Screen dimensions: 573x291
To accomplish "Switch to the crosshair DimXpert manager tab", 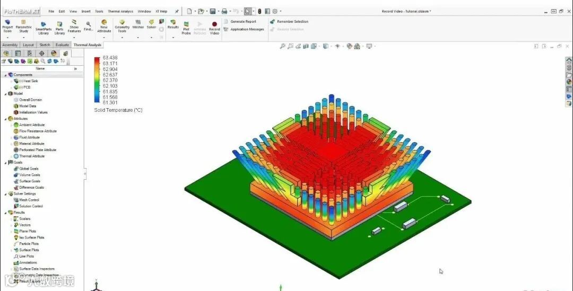I will [42, 54].
